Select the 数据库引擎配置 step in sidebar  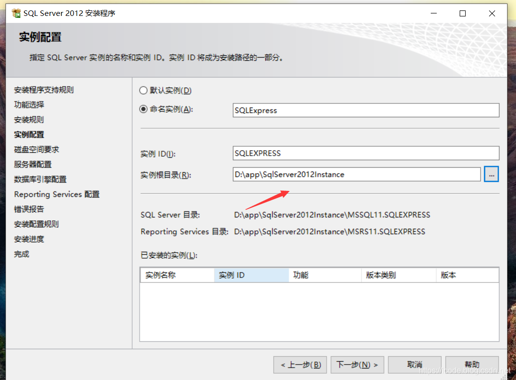(40, 179)
